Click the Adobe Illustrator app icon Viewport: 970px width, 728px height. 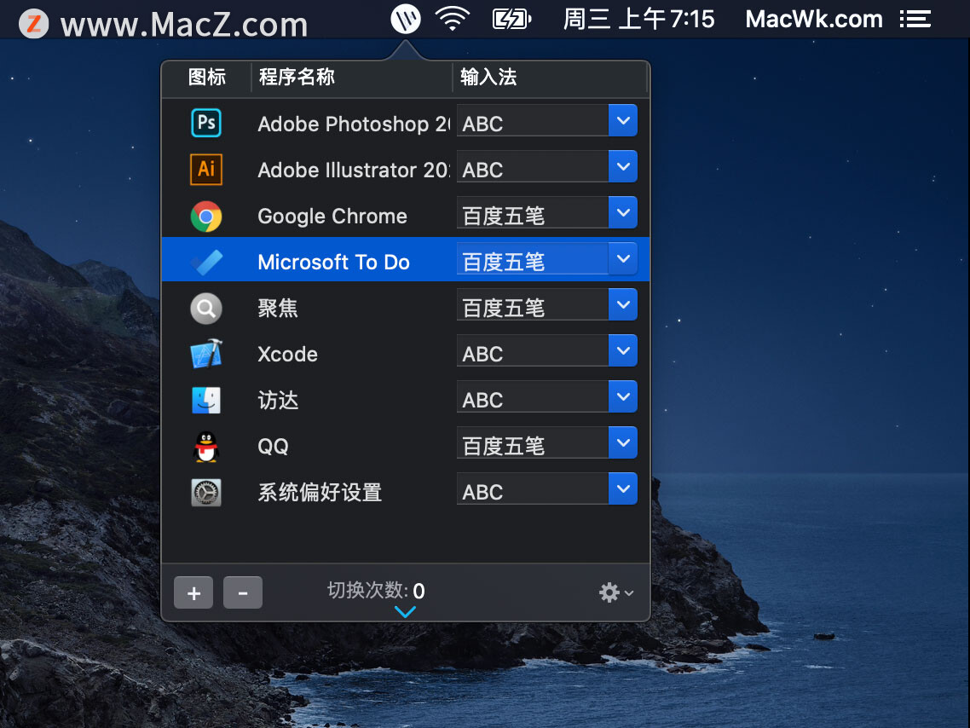pyautogui.click(x=206, y=169)
